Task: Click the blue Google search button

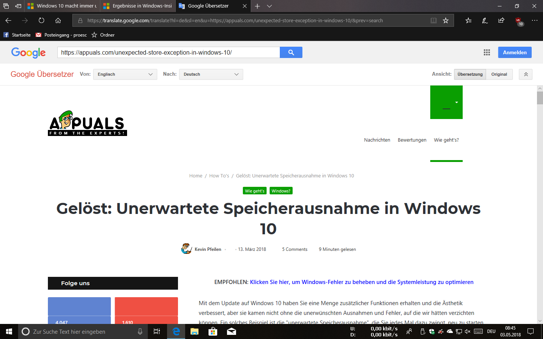Action: [x=291, y=52]
